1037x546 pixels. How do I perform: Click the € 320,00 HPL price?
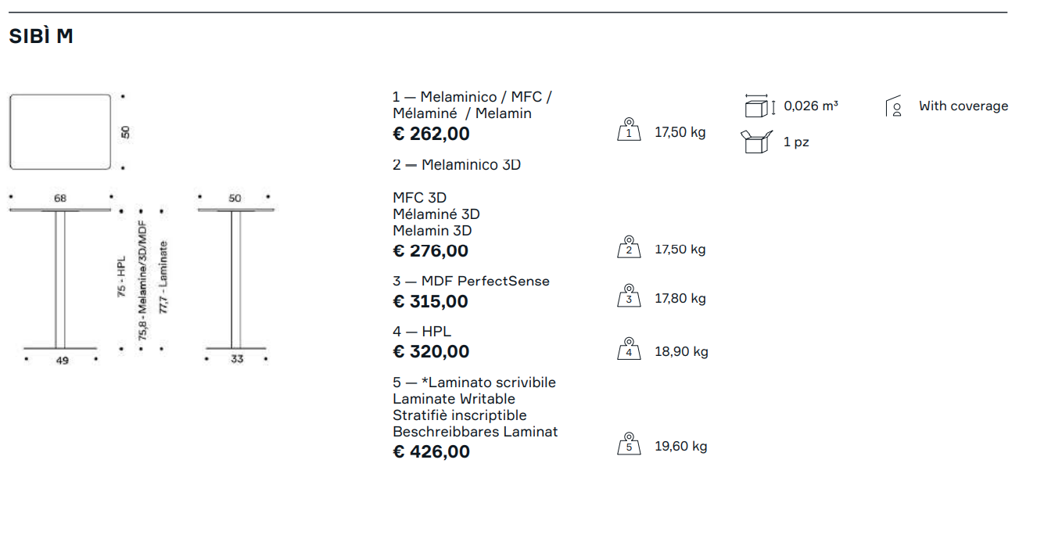(x=431, y=352)
